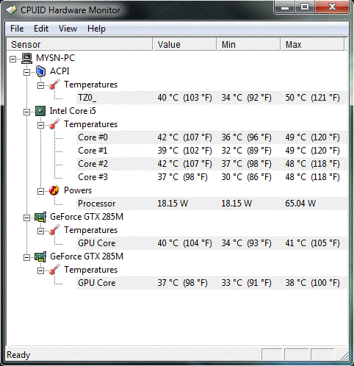Click the second GeForce GTX 285M card icon

tap(40, 256)
